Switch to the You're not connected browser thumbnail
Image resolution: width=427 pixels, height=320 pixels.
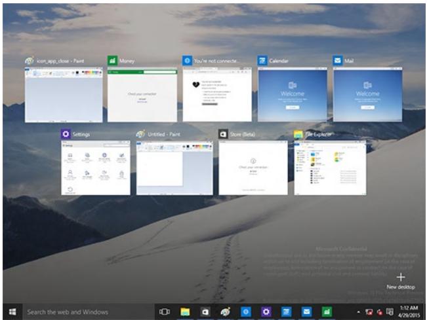pos(217,94)
